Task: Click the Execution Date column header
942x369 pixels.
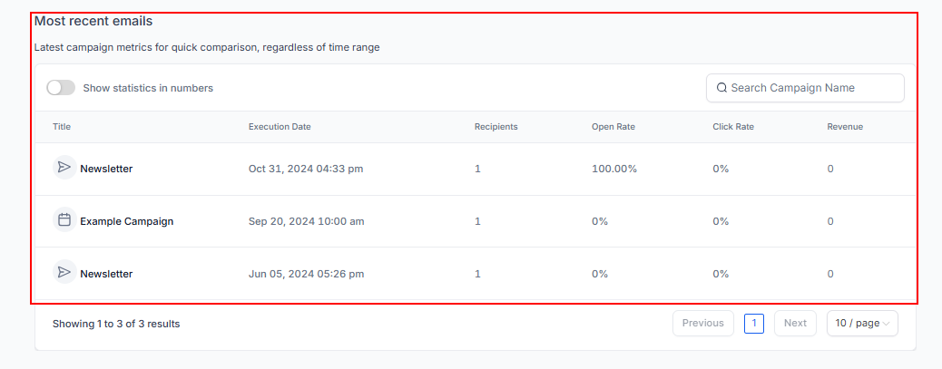Action: [280, 127]
